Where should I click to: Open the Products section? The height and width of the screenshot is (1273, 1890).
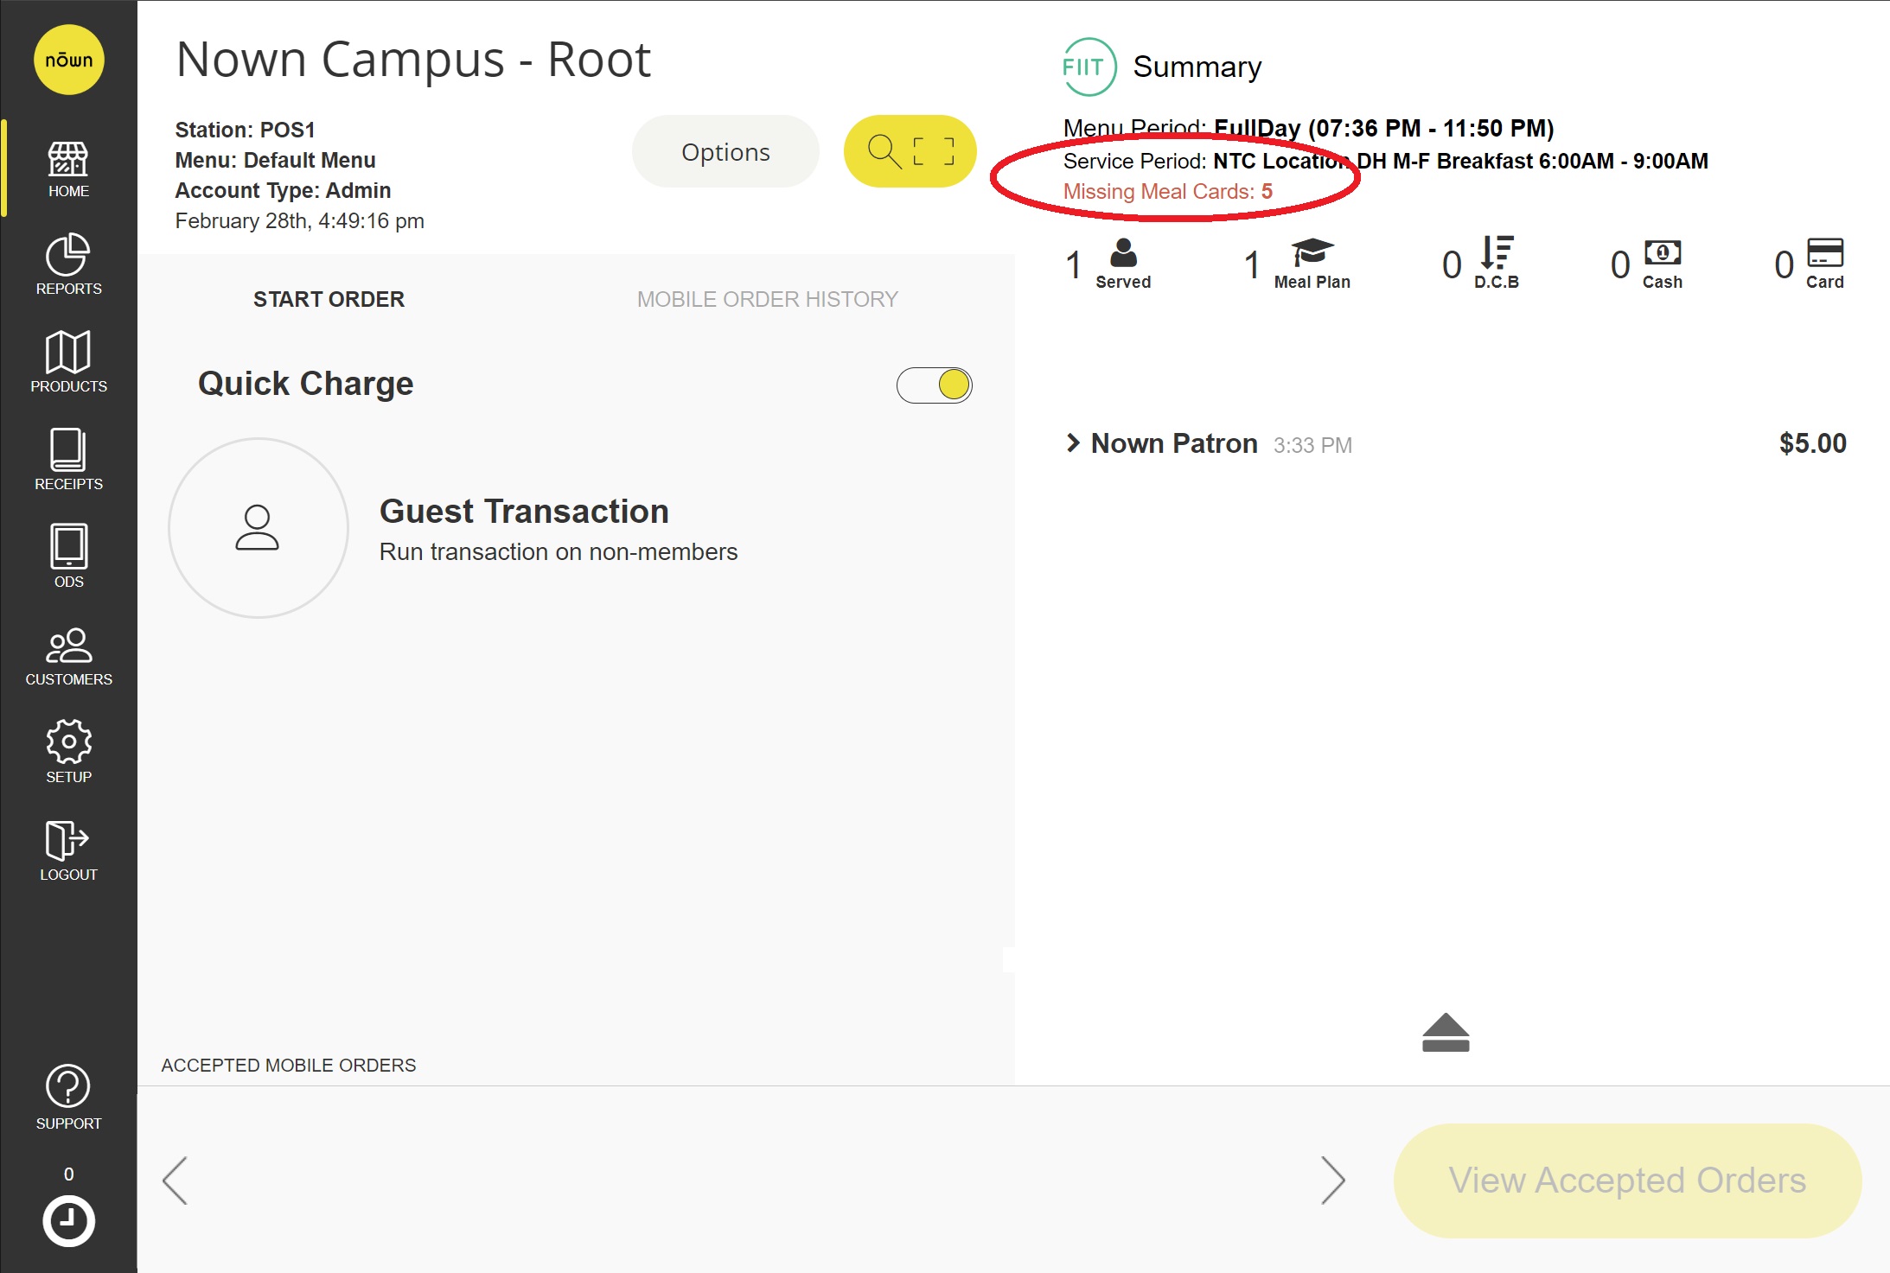click(68, 362)
